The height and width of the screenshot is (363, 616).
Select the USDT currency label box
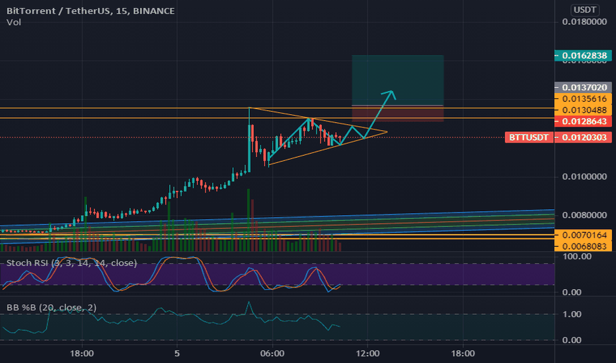tap(585, 10)
